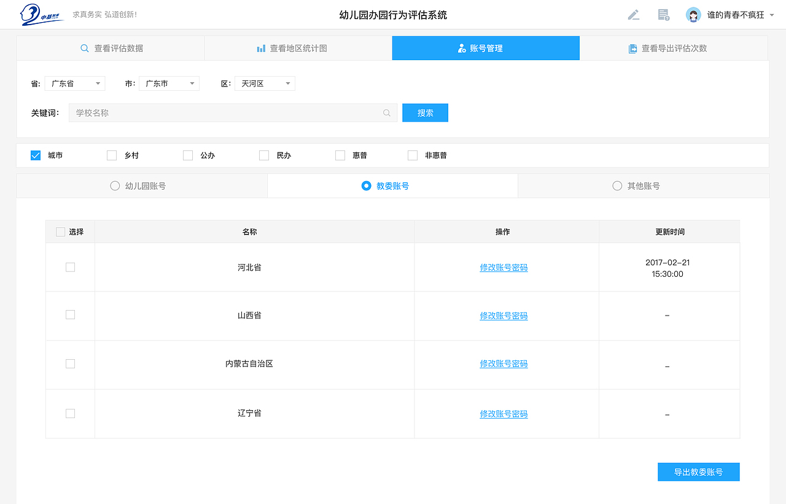Check the 公办 filter option

point(188,155)
